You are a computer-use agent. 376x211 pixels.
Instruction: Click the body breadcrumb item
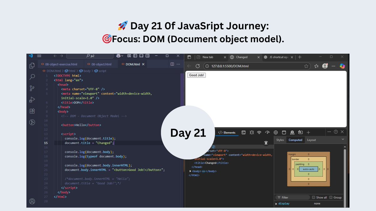pos(85,71)
